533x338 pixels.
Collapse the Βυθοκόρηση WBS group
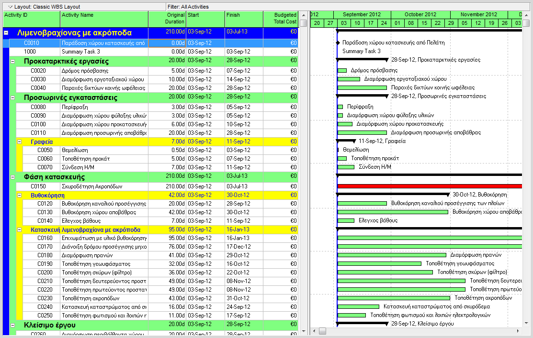(x=19, y=196)
